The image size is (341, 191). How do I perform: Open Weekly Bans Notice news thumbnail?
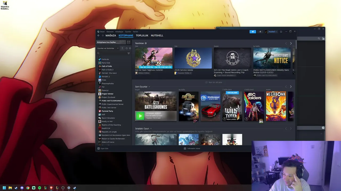272,58
